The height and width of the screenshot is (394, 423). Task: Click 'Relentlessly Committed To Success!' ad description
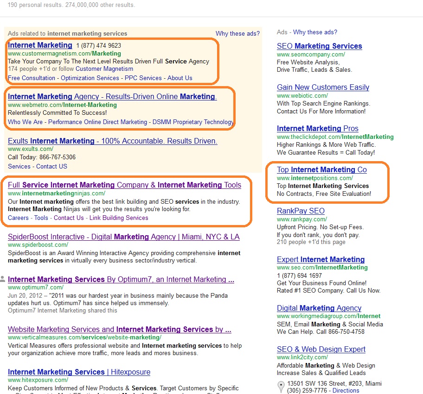(x=57, y=113)
